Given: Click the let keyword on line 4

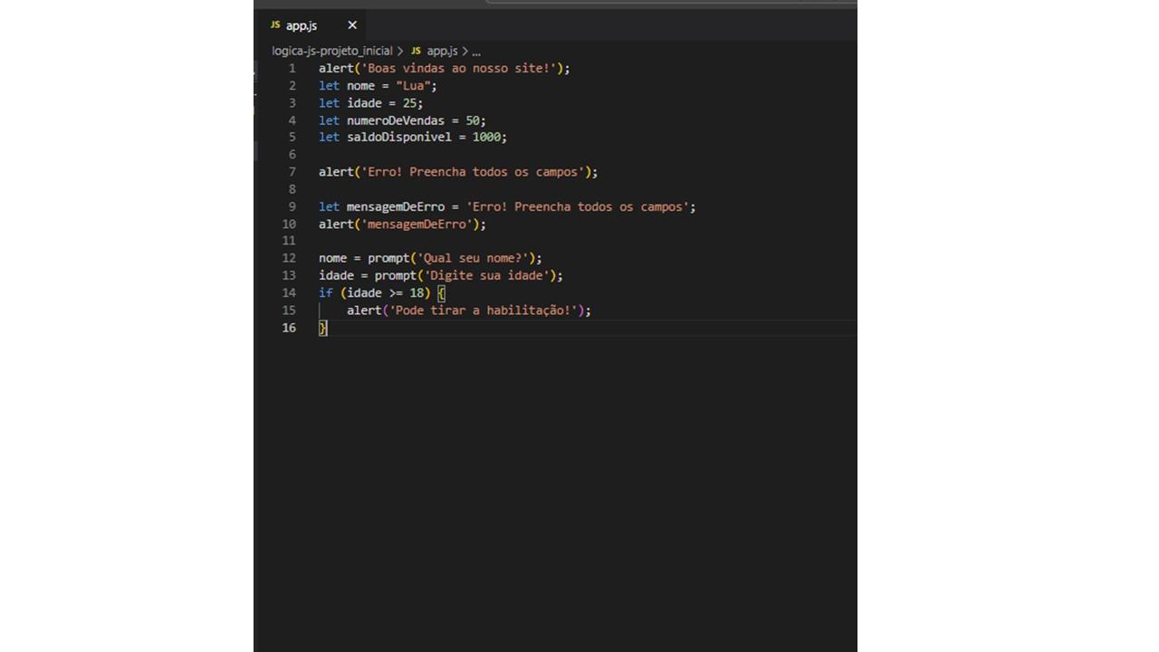Looking at the screenshot, I should click(x=329, y=120).
